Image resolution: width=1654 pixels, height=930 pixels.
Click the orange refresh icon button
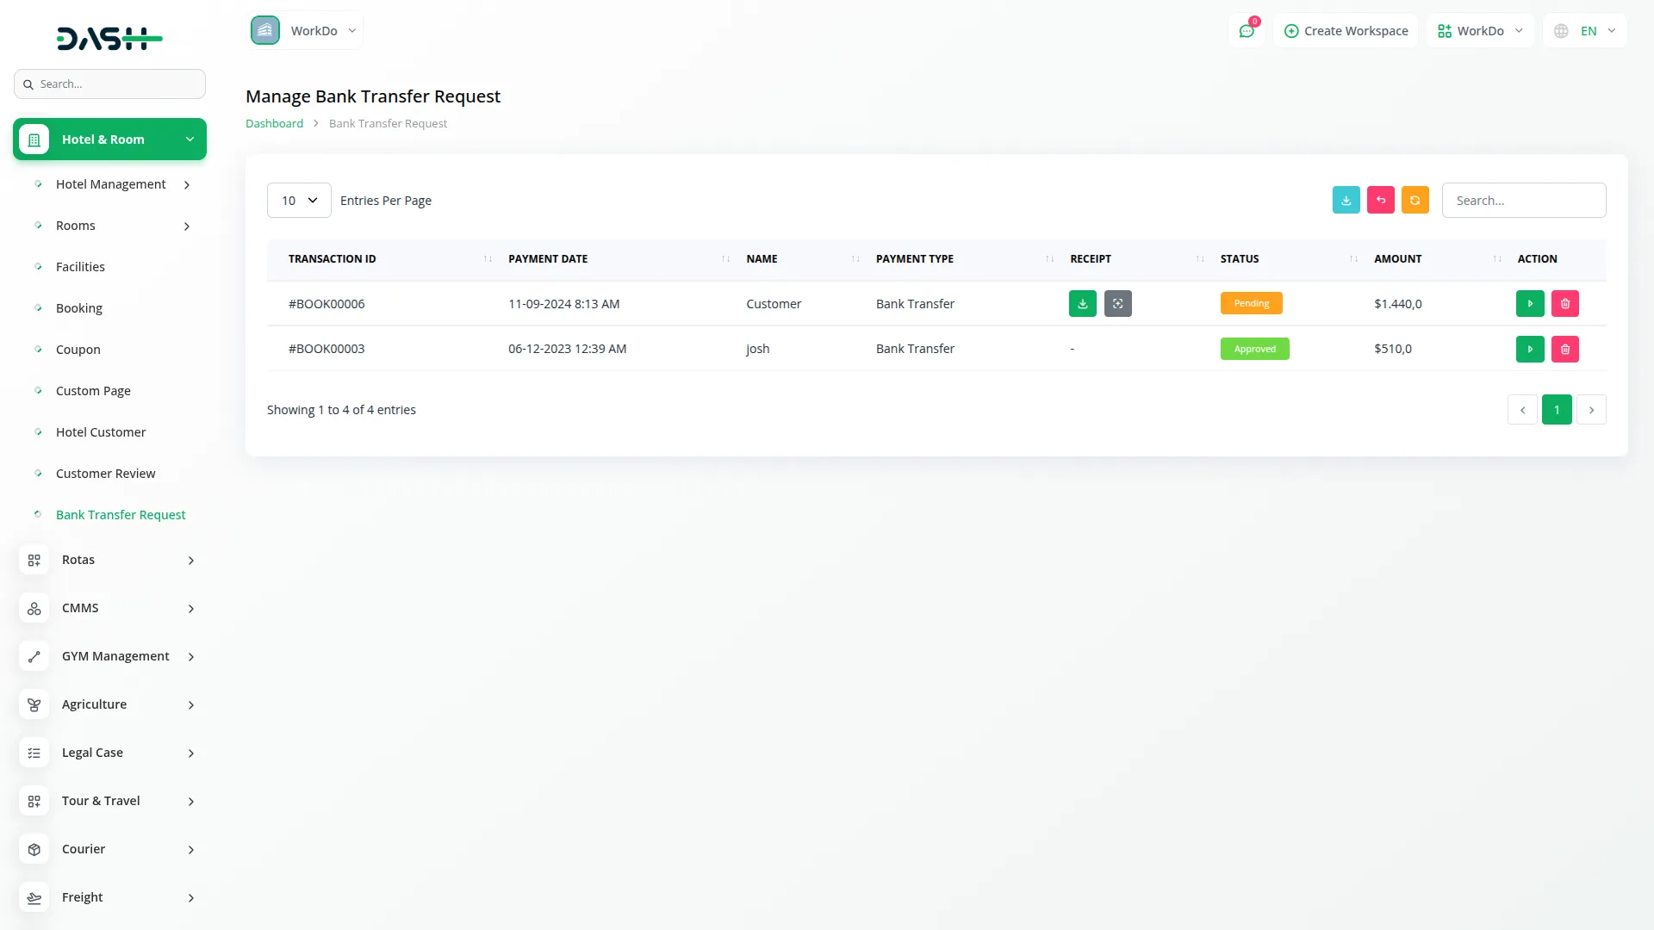[x=1415, y=201]
